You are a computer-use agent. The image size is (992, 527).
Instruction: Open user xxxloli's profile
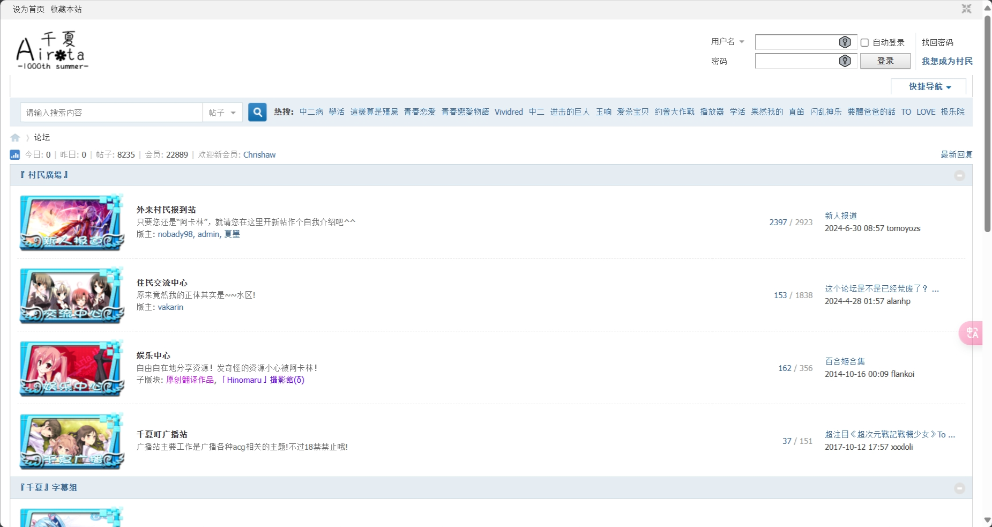pyautogui.click(x=902, y=447)
